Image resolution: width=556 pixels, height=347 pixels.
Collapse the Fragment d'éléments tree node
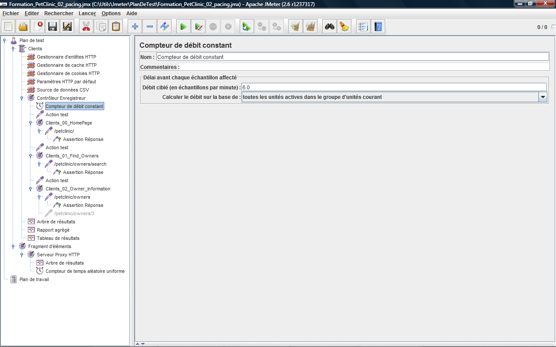tap(13, 246)
